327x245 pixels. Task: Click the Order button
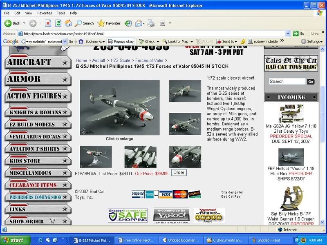click(179, 172)
